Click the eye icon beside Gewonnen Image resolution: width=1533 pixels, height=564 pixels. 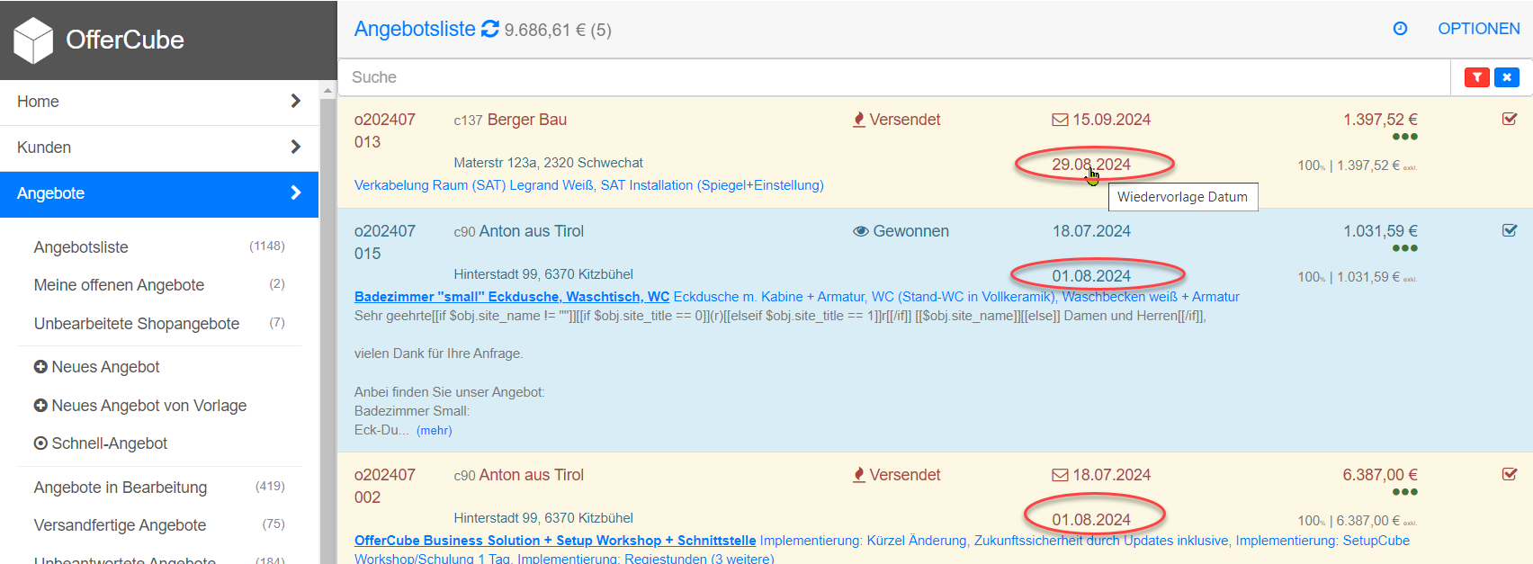[x=861, y=231]
